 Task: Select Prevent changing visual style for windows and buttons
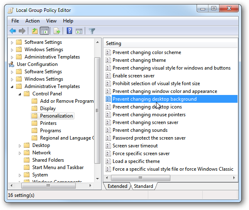coord(172,68)
